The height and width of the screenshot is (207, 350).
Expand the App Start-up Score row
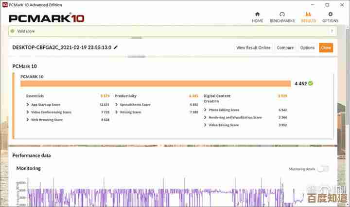(x=28, y=105)
